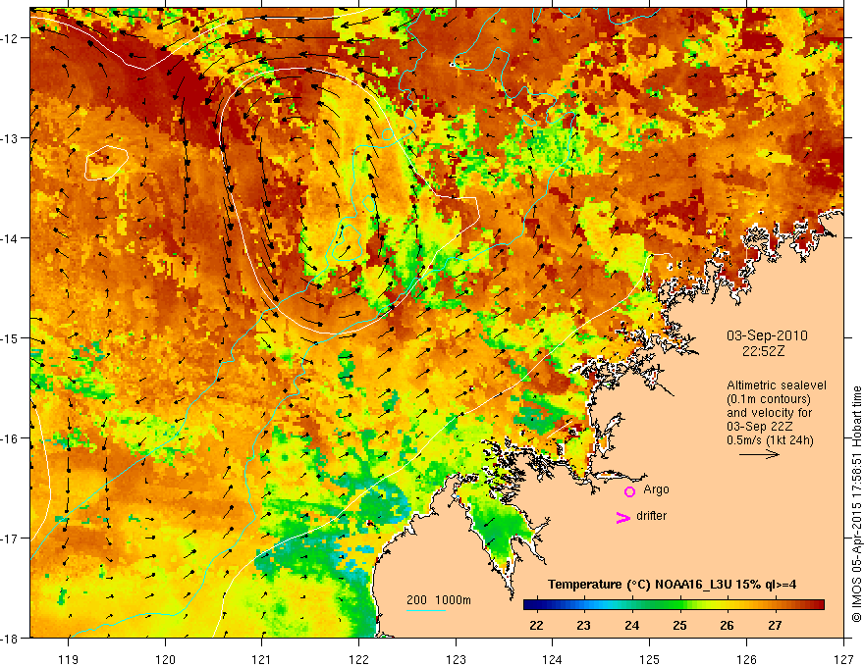Click colorbar tick label 25
The image size is (864, 667).
679,625
